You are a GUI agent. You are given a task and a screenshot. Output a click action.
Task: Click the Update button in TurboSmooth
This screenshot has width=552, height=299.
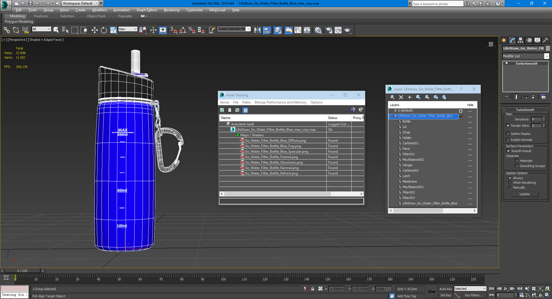[525, 194]
